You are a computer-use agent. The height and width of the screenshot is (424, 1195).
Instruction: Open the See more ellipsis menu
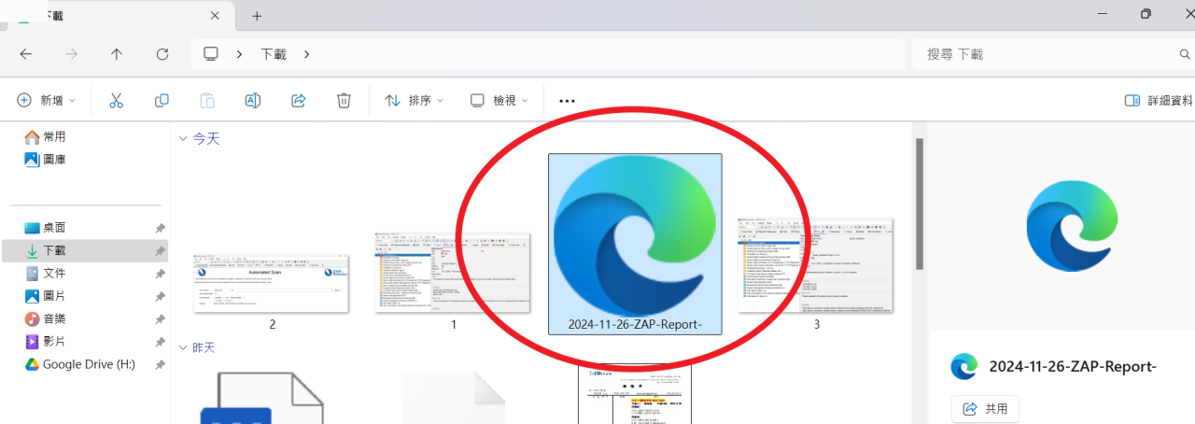coord(567,100)
